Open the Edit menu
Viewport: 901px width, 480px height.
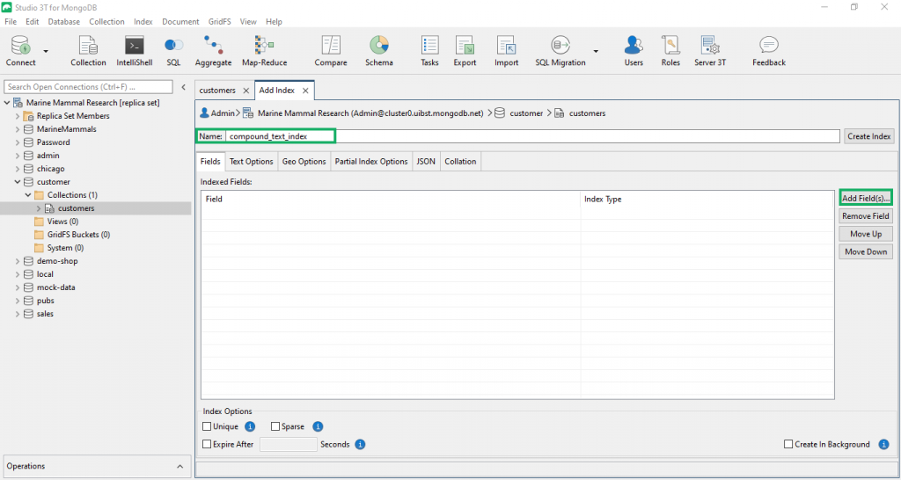click(33, 21)
